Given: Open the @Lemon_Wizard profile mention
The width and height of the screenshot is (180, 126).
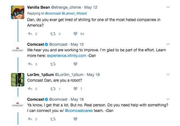Looking at the screenshot, I should tap(74, 13).
